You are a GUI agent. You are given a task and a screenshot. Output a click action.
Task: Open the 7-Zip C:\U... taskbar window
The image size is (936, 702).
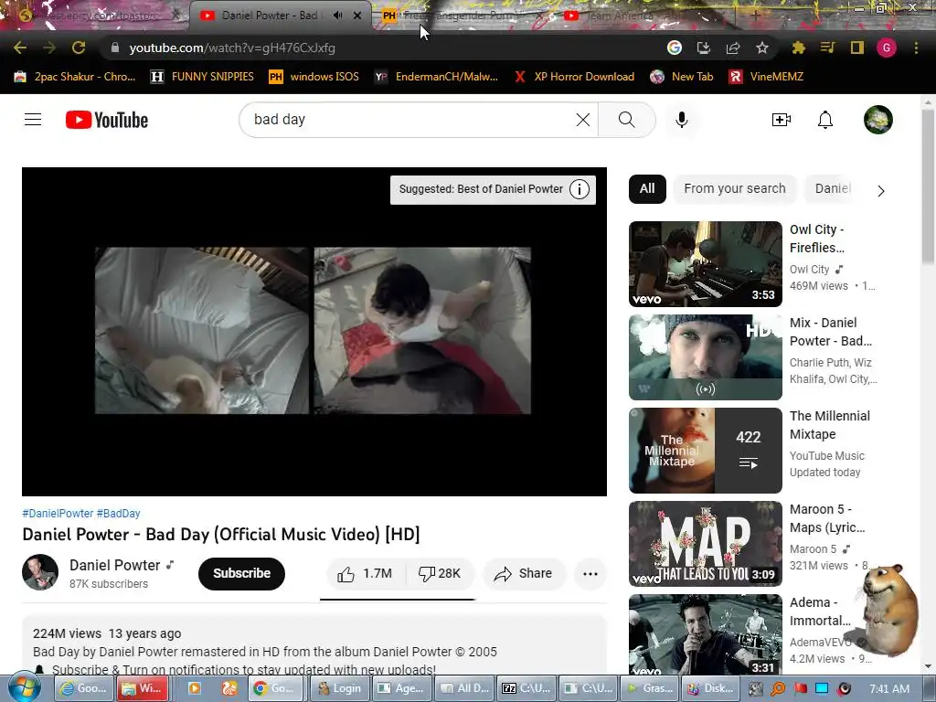pyautogui.click(x=526, y=688)
